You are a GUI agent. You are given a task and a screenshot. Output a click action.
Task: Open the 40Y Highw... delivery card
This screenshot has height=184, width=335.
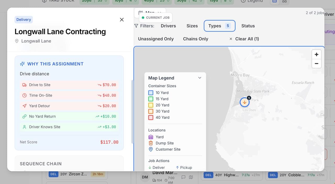[x=232, y=175]
